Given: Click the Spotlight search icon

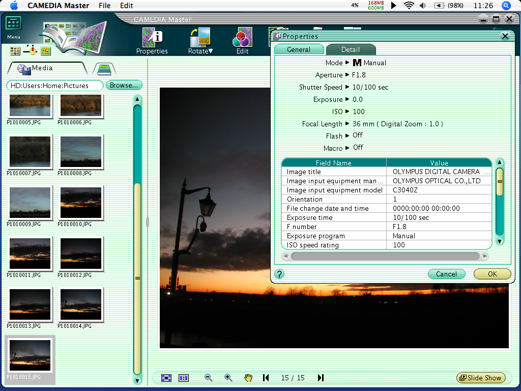Looking at the screenshot, I should pos(506,6).
